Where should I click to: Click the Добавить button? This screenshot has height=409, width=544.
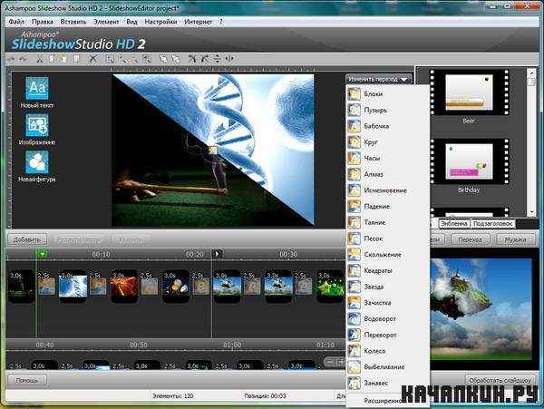point(26,239)
